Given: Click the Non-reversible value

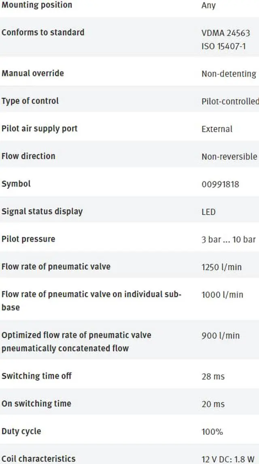Looking at the screenshot, I should [x=229, y=157].
